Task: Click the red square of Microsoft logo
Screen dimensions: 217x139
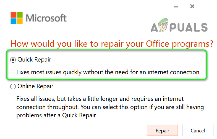Action: pos(14,15)
